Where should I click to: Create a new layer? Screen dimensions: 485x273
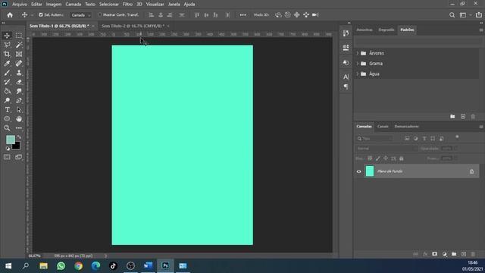click(x=463, y=254)
